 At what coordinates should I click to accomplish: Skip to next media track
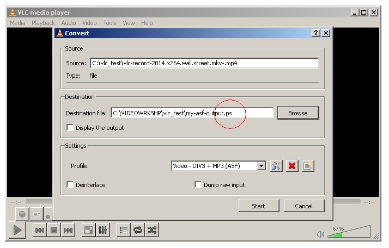(x=68, y=231)
